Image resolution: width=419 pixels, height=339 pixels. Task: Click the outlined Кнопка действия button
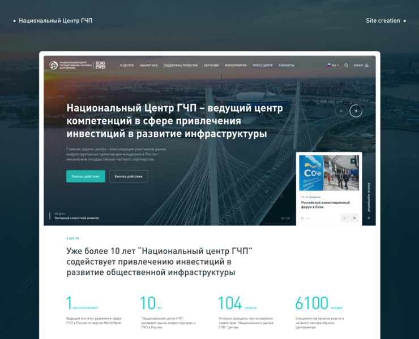pyautogui.click(x=129, y=176)
